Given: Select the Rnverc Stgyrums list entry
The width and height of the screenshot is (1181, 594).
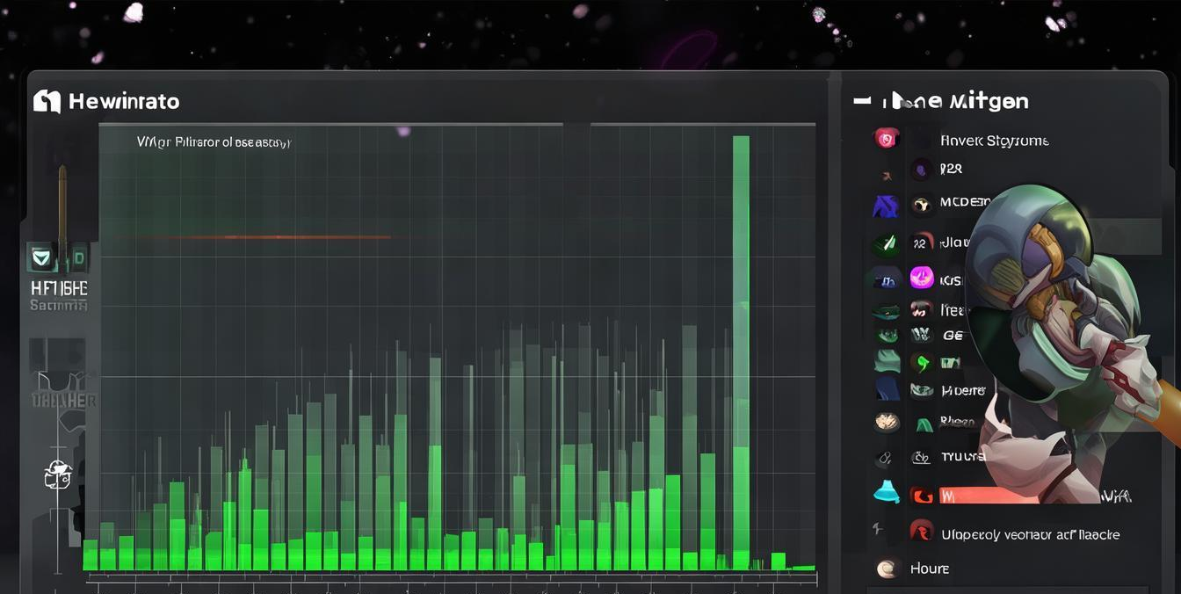Looking at the screenshot, I should 994,141.
